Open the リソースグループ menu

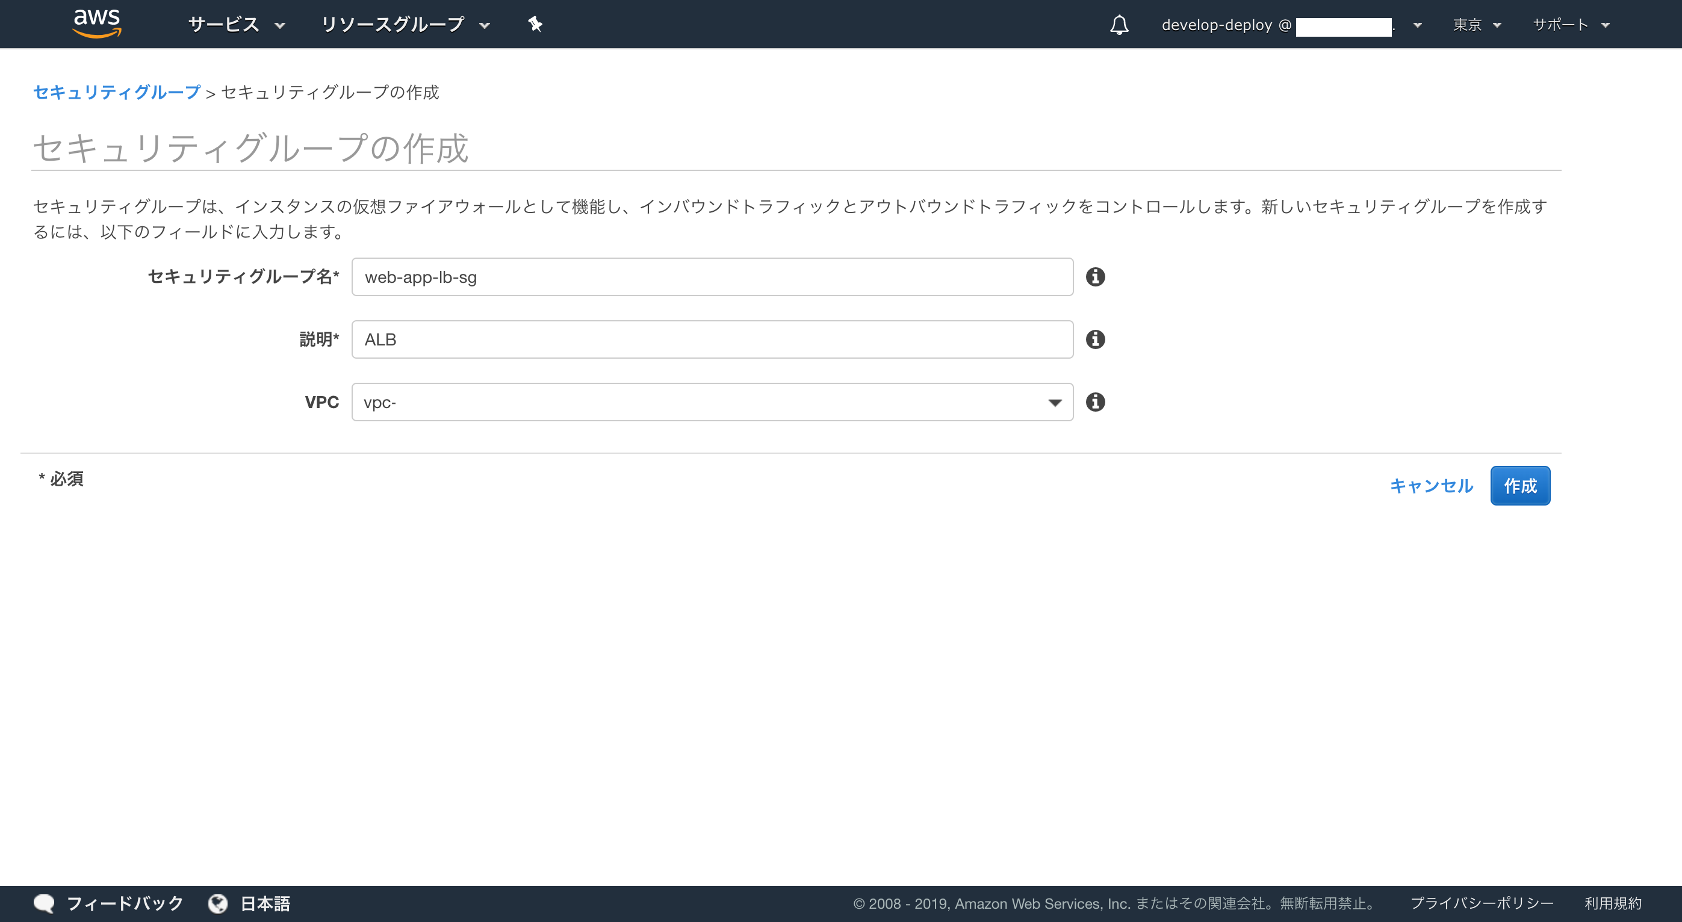tap(405, 25)
